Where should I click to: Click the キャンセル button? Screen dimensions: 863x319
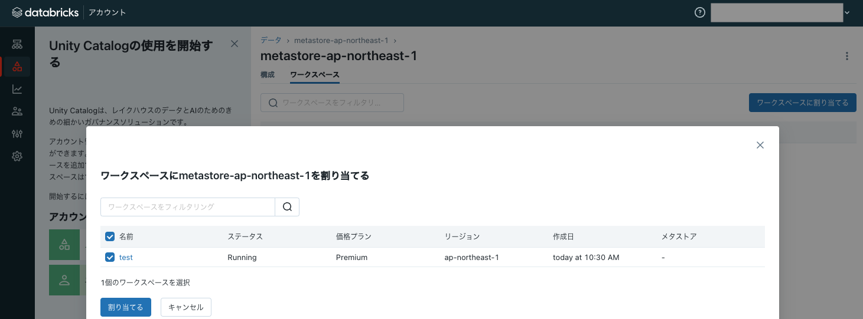tap(186, 307)
